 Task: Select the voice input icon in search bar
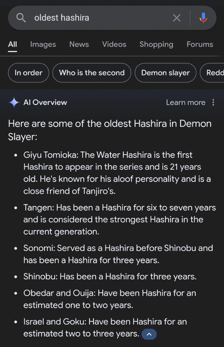coord(203,18)
